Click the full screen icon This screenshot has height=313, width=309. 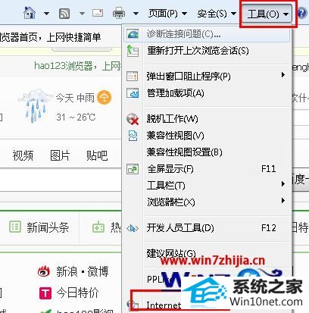coord(133,169)
